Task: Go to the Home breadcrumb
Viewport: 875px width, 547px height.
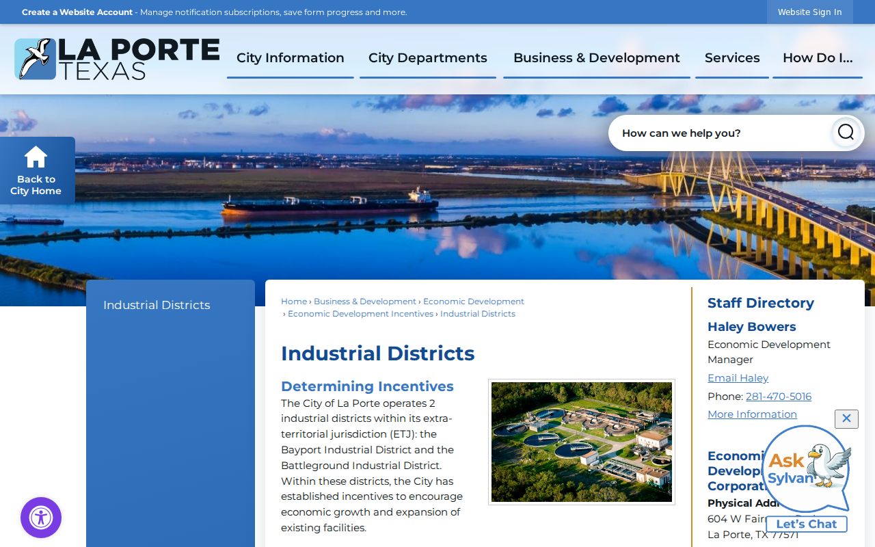Action: pos(294,302)
